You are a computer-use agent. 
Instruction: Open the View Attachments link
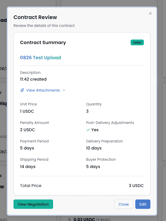43,90
